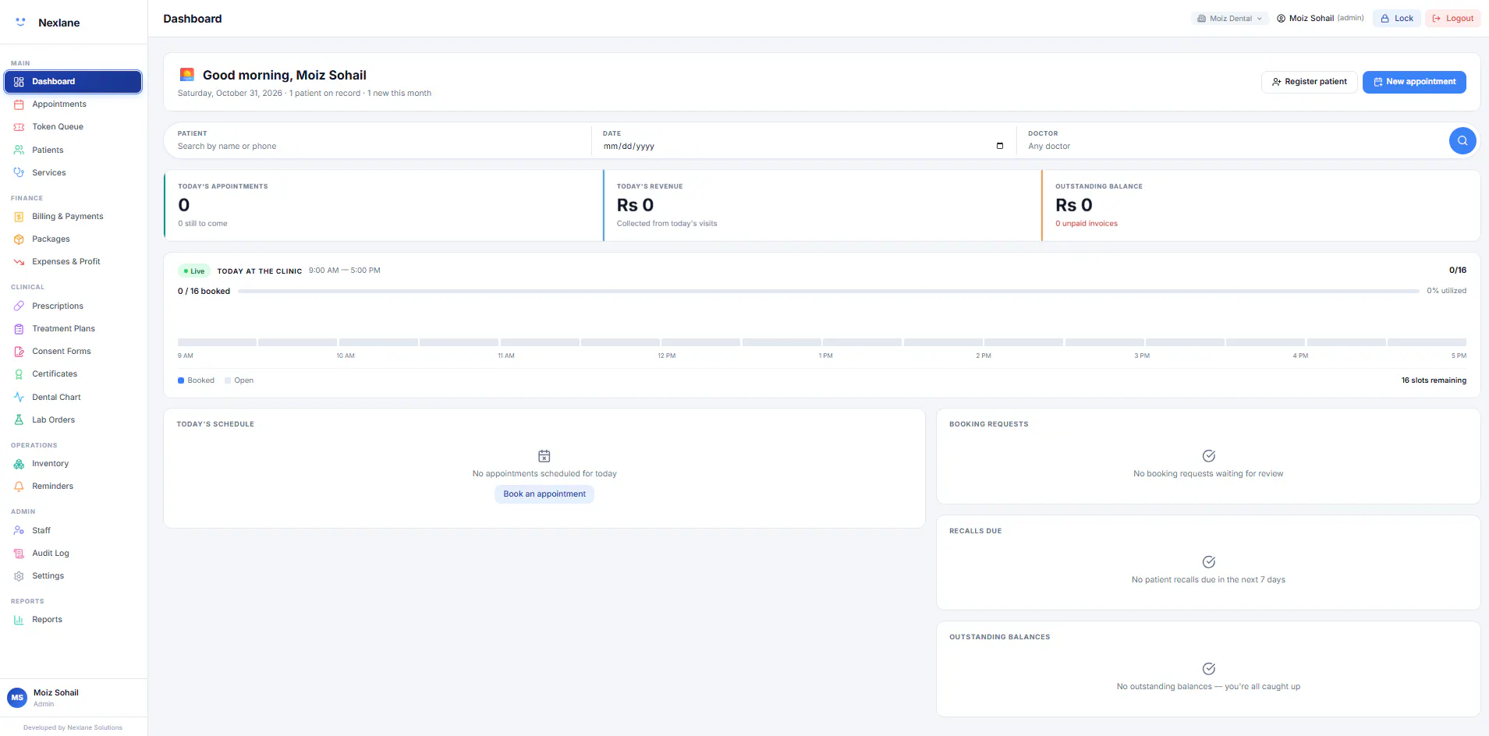Open the Any doctor filter dropdown
The image size is (1489, 736).
pyautogui.click(x=1232, y=146)
